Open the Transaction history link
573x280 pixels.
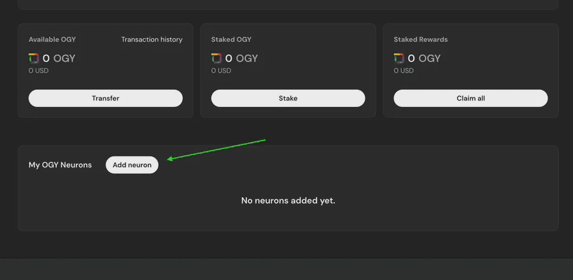pos(152,39)
